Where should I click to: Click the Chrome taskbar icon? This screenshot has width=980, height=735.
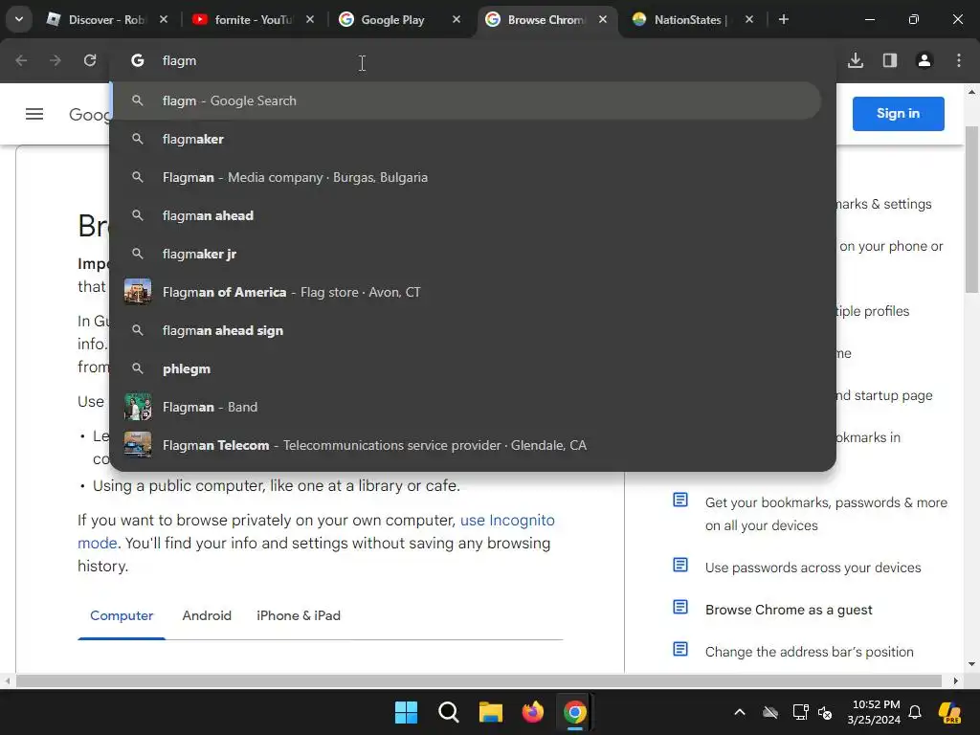pyautogui.click(x=575, y=712)
